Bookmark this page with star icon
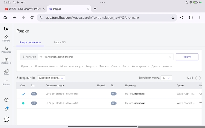 173,18
